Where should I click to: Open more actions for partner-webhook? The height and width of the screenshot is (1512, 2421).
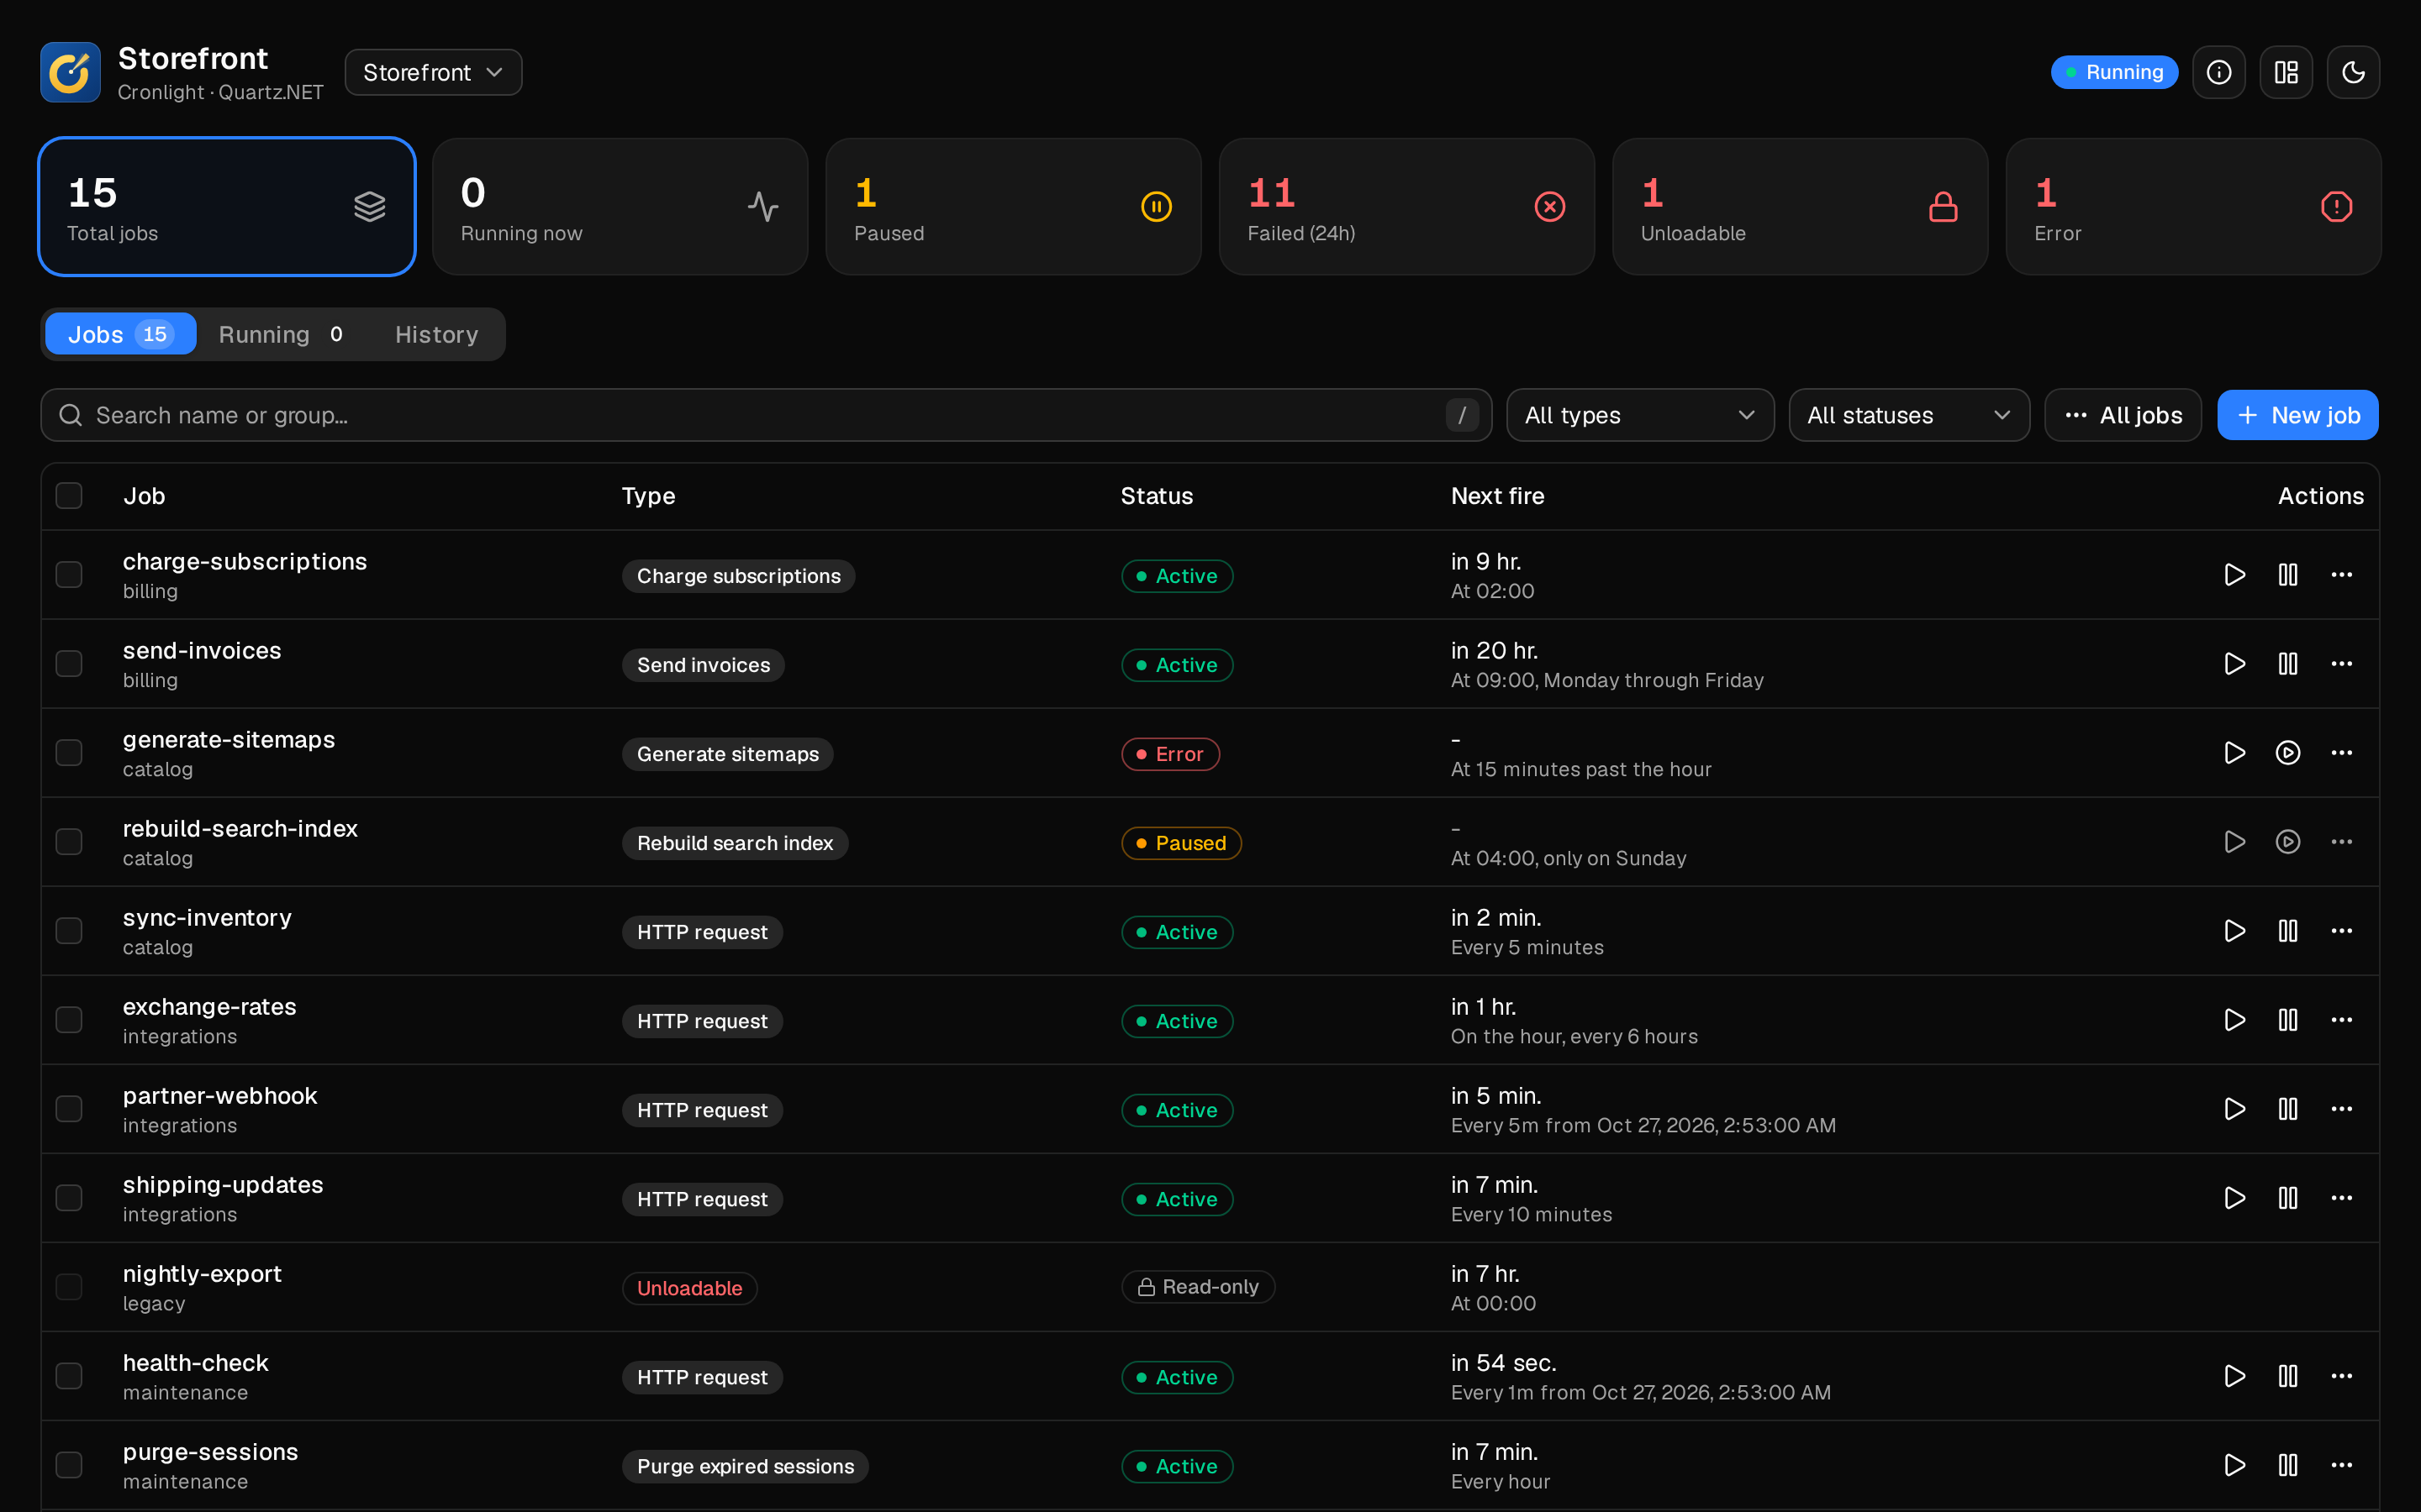coord(2341,1109)
